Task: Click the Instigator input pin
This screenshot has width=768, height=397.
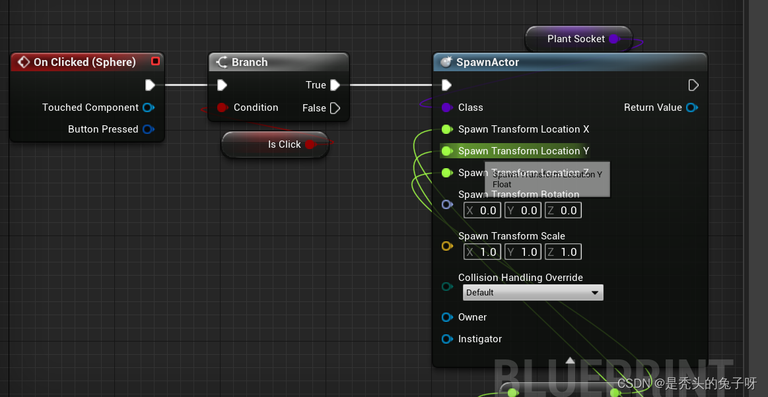Action: (x=446, y=339)
